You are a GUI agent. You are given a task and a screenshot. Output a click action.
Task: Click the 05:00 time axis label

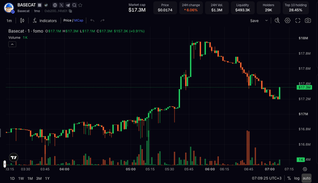point(130,169)
